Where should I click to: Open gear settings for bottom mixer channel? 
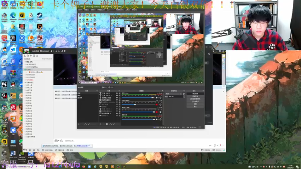point(161,119)
